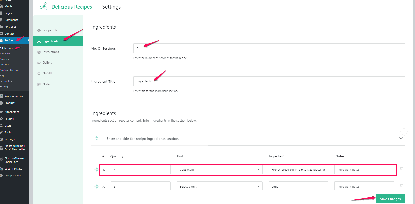Click the Notes tab document icon
415x204 pixels.
point(39,85)
